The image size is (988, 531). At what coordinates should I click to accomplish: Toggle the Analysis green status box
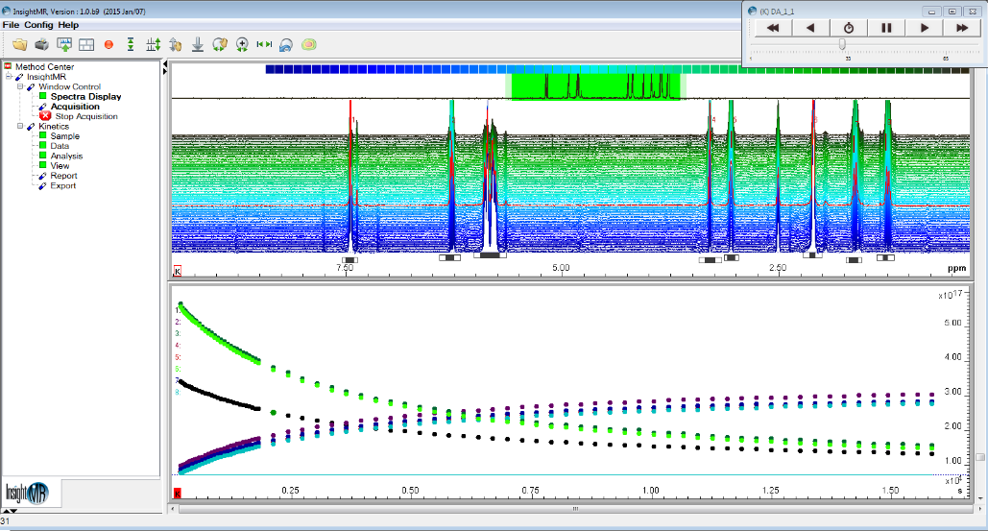coord(43,156)
